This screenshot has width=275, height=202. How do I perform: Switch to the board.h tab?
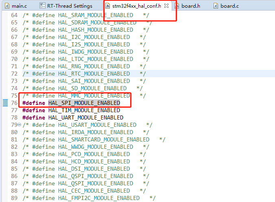(x=187, y=6)
